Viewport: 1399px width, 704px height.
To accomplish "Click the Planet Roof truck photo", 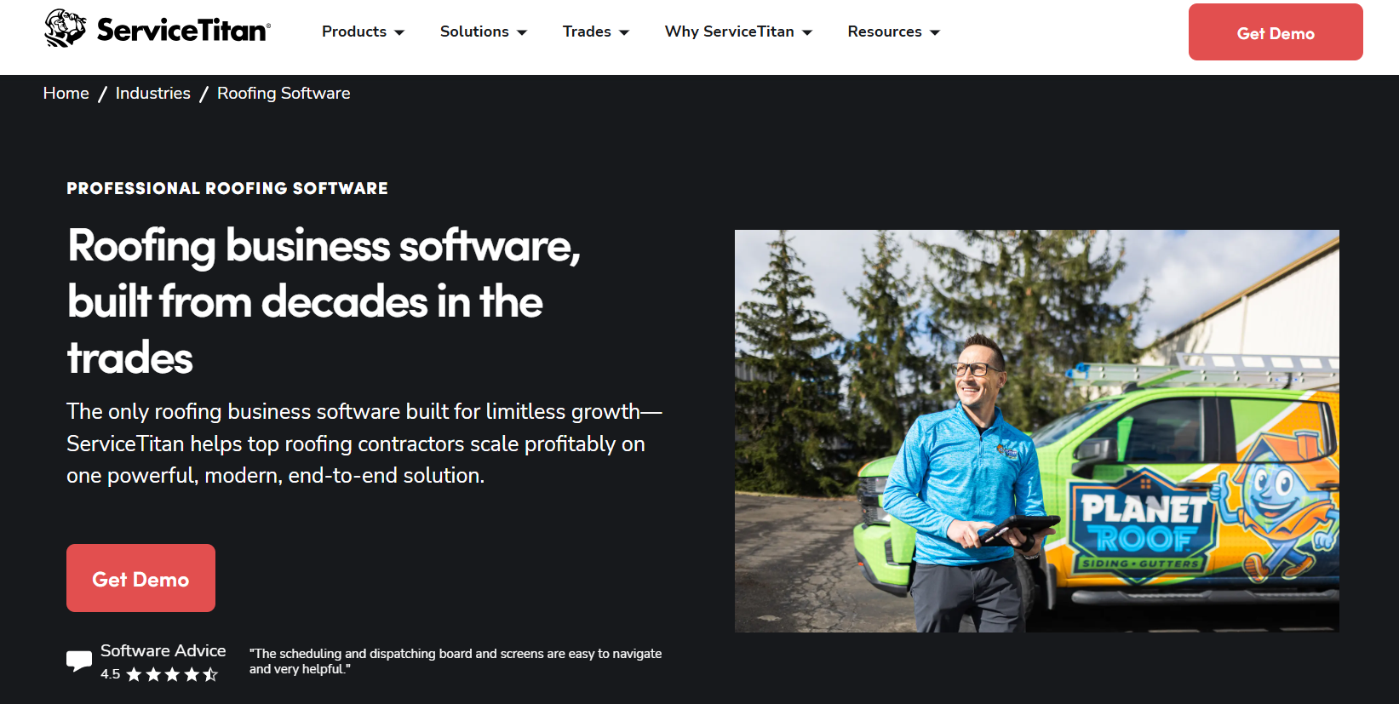I will (1036, 431).
